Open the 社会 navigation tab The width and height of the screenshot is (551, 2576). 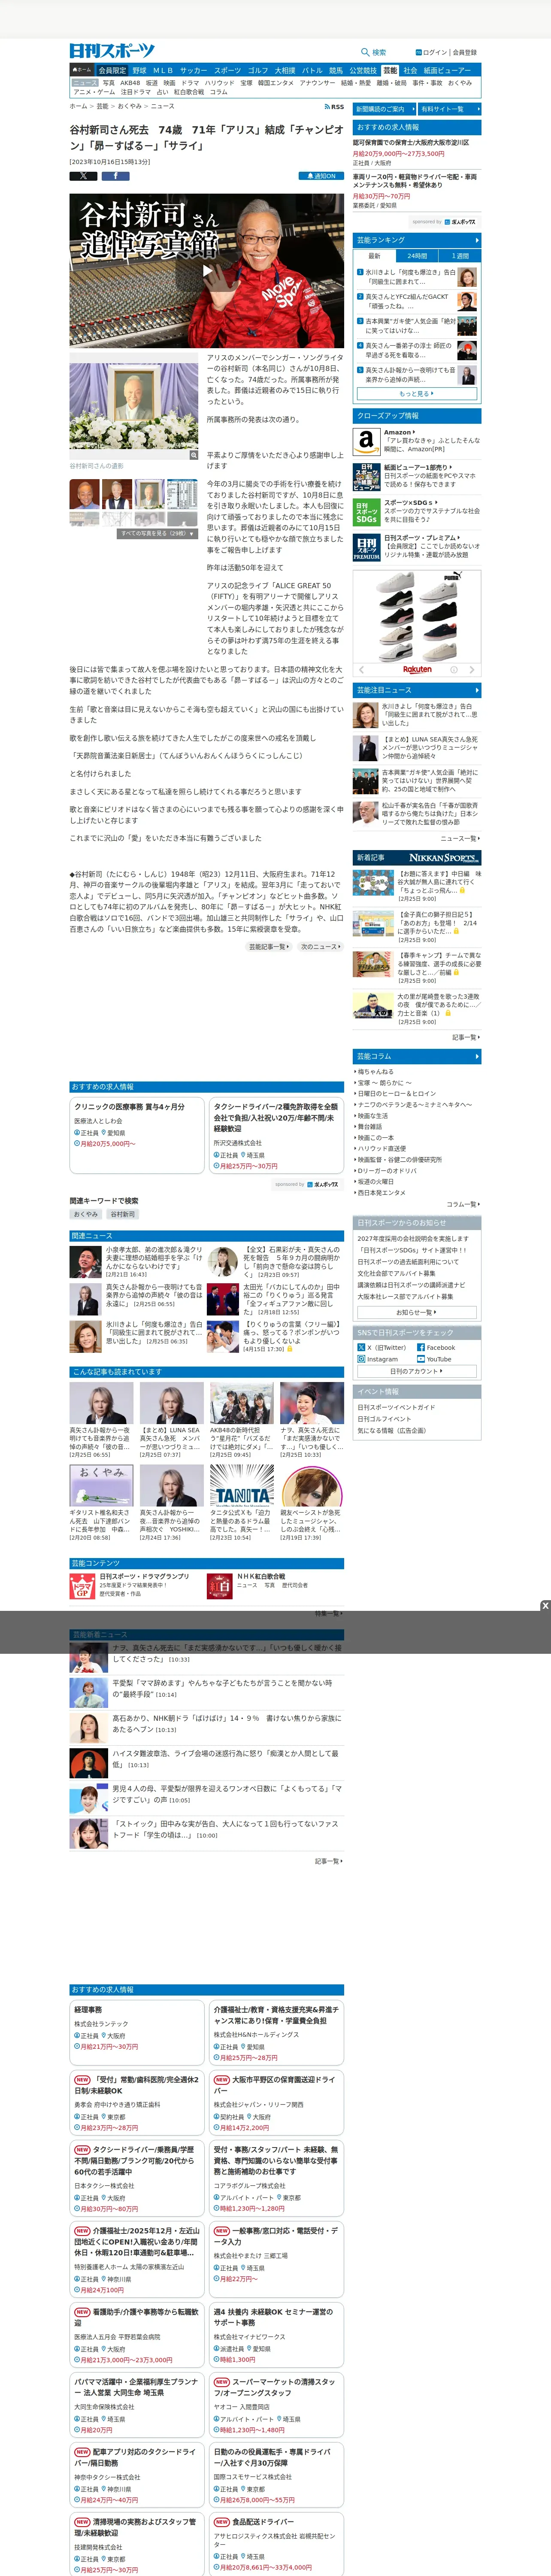coord(410,71)
